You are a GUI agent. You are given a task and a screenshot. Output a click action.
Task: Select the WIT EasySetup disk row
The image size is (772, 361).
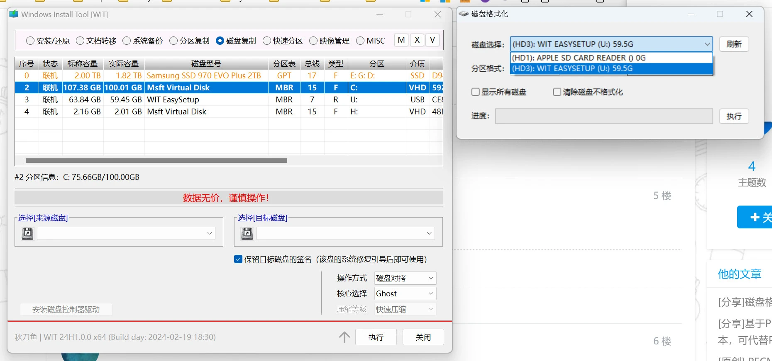coord(229,100)
